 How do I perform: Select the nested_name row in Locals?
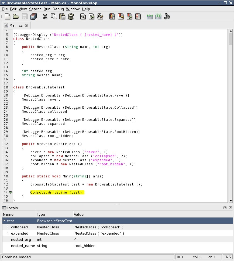118,246
